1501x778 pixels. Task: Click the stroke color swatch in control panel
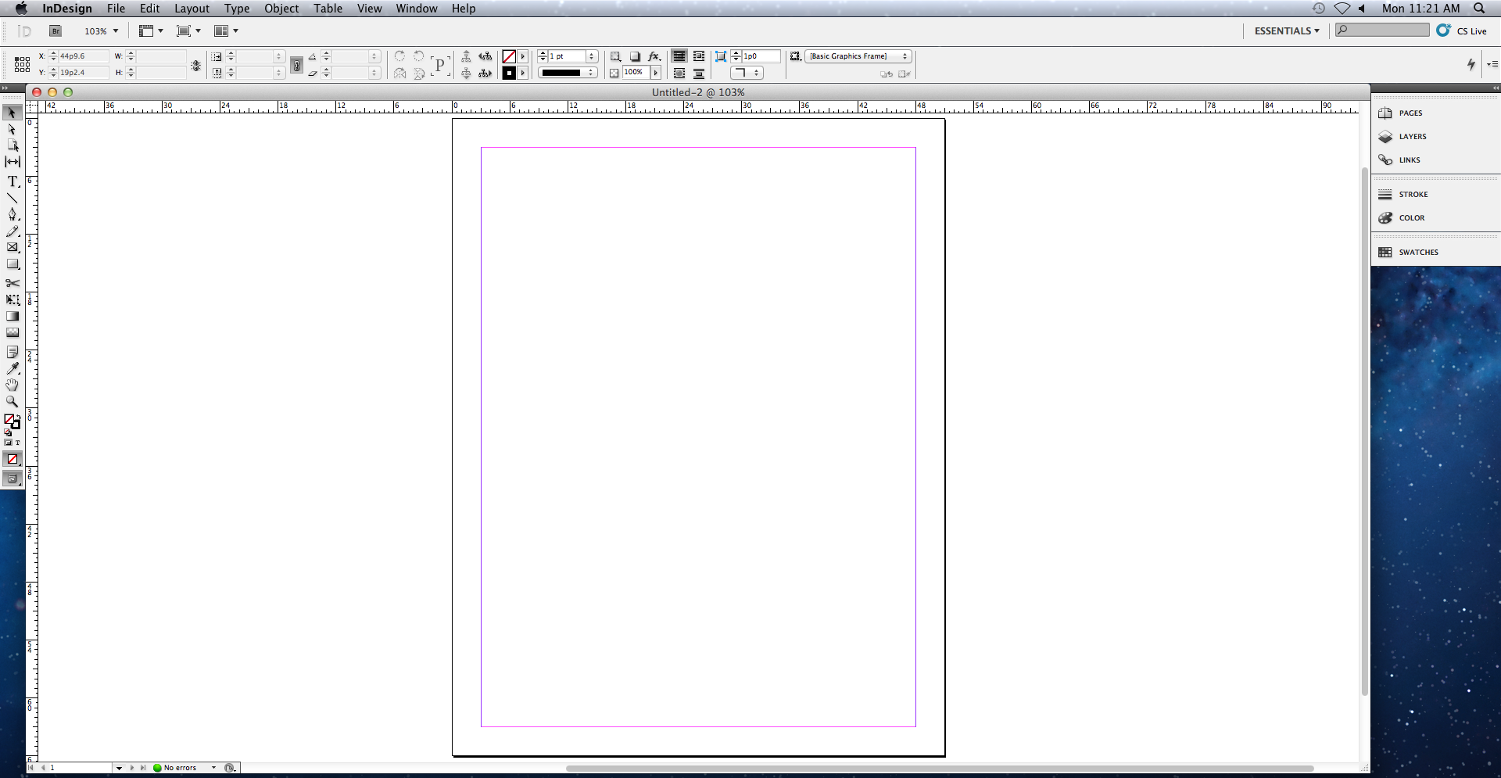509,73
